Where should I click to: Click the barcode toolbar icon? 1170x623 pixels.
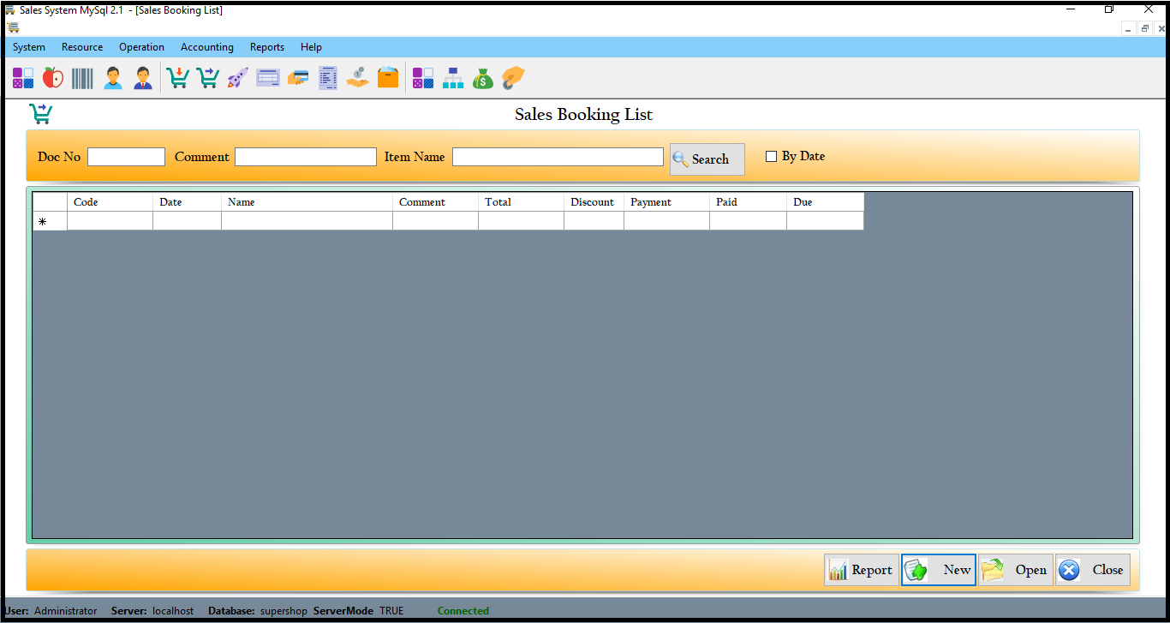(x=82, y=78)
